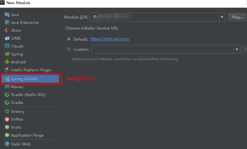Select Java Enterprise module type label
This screenshot has height=149, width=247.
[25, 23]
